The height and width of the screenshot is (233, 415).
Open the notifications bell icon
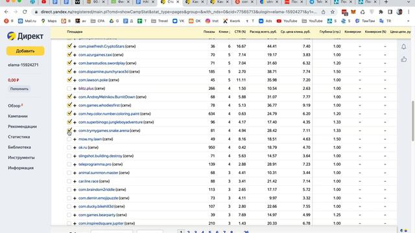[403, 47]
